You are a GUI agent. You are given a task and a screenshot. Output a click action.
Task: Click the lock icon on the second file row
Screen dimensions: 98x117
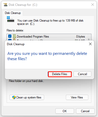(14, 40)
